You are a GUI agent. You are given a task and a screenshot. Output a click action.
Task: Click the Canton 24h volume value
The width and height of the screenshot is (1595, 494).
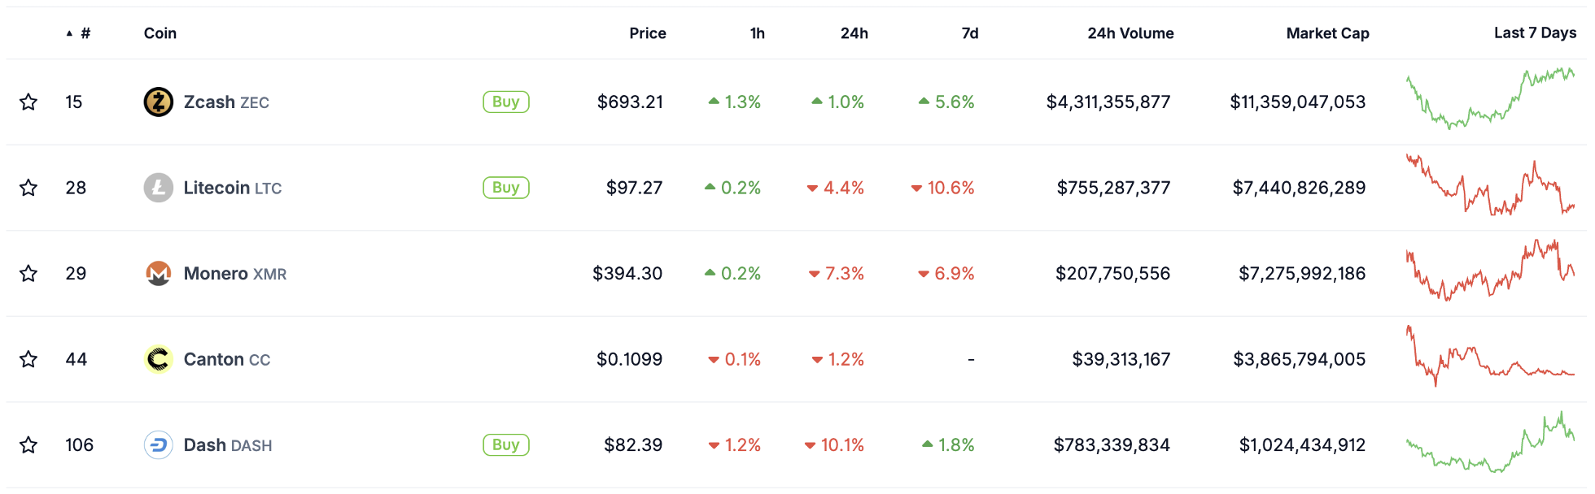pyautogui.click(x=1121, y=359)
